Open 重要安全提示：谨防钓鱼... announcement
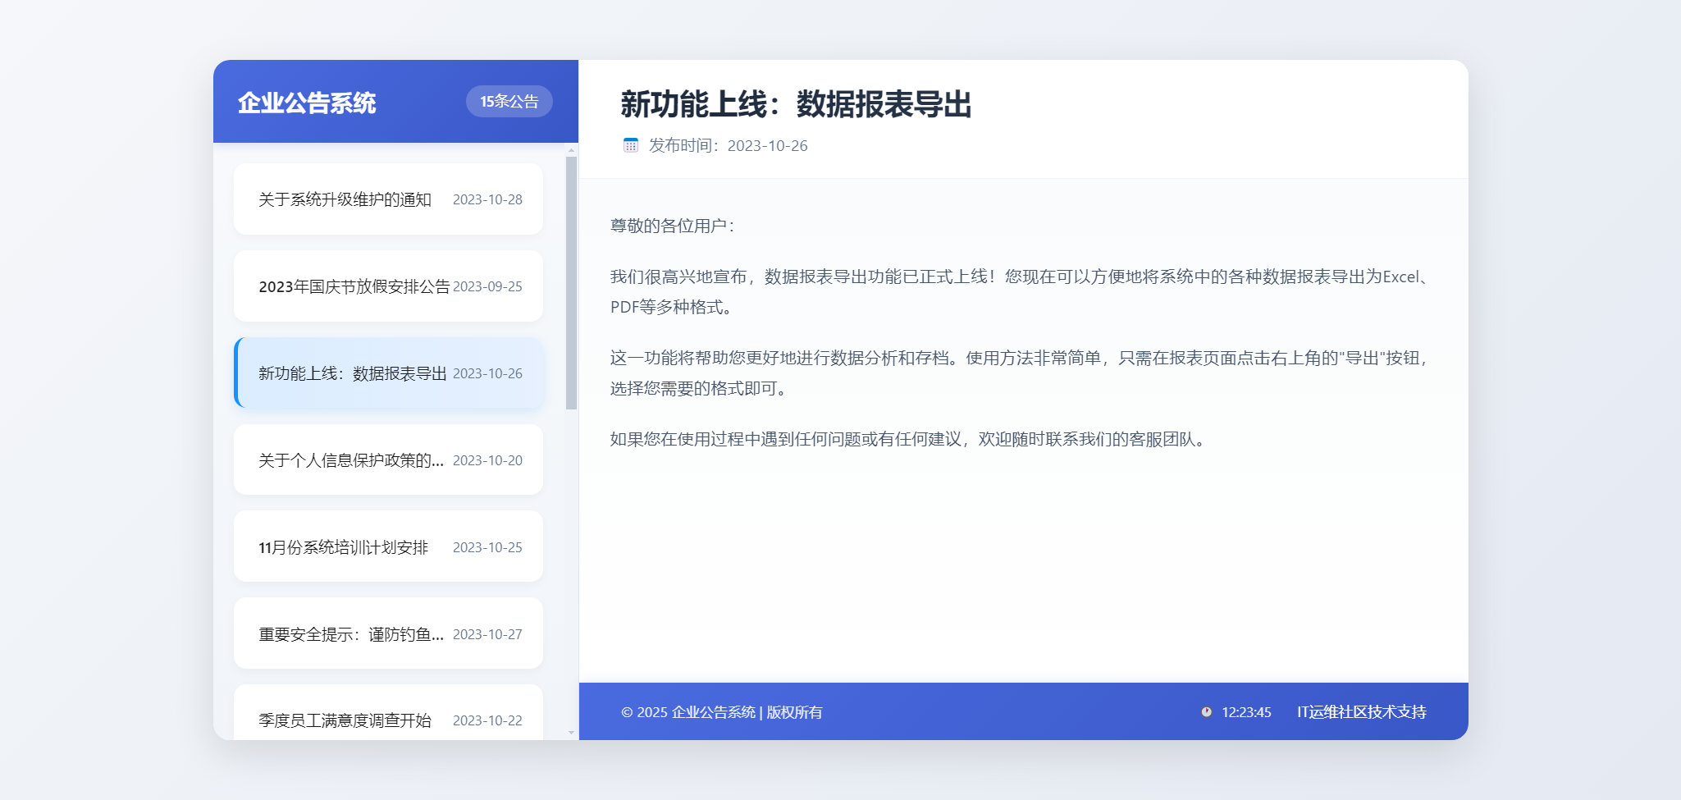1681x800 pixels. coord(388,634)
